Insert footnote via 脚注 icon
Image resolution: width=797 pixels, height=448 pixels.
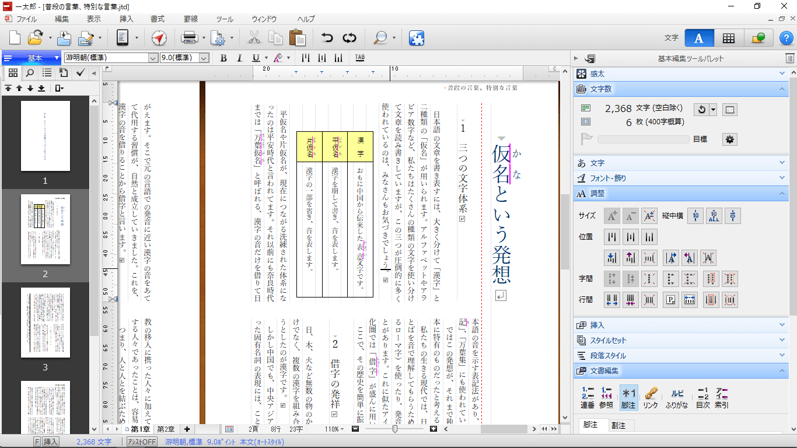pos(628,397)
